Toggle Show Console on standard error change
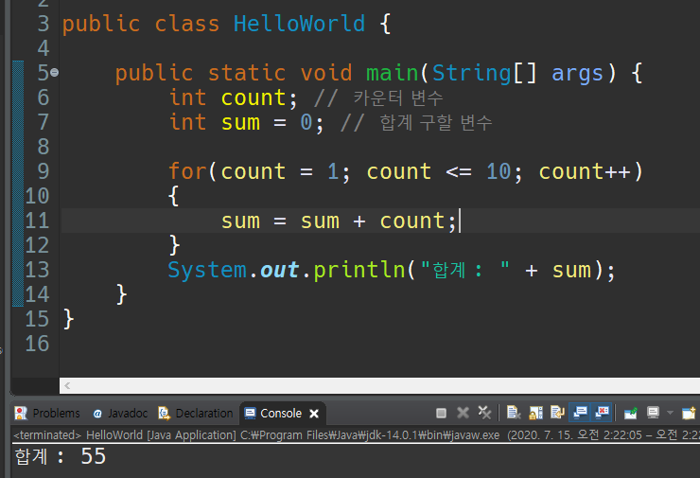The image size is (700, 478). (x=602, y=413)
